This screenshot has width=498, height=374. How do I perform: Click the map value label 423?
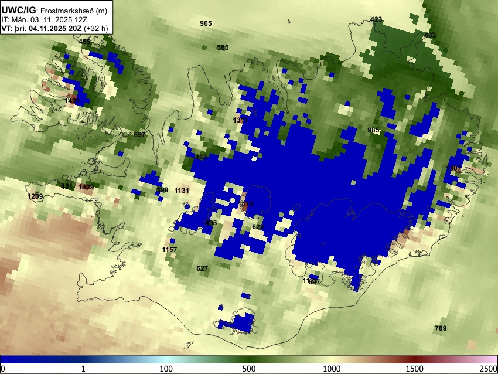[x=376, y=19]
